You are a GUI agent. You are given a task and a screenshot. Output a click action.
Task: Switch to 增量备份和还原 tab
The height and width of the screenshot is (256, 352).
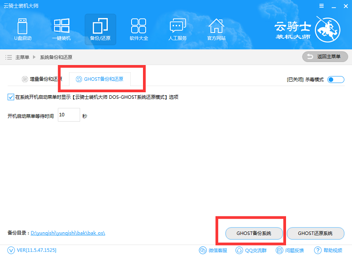pos(42,79)
